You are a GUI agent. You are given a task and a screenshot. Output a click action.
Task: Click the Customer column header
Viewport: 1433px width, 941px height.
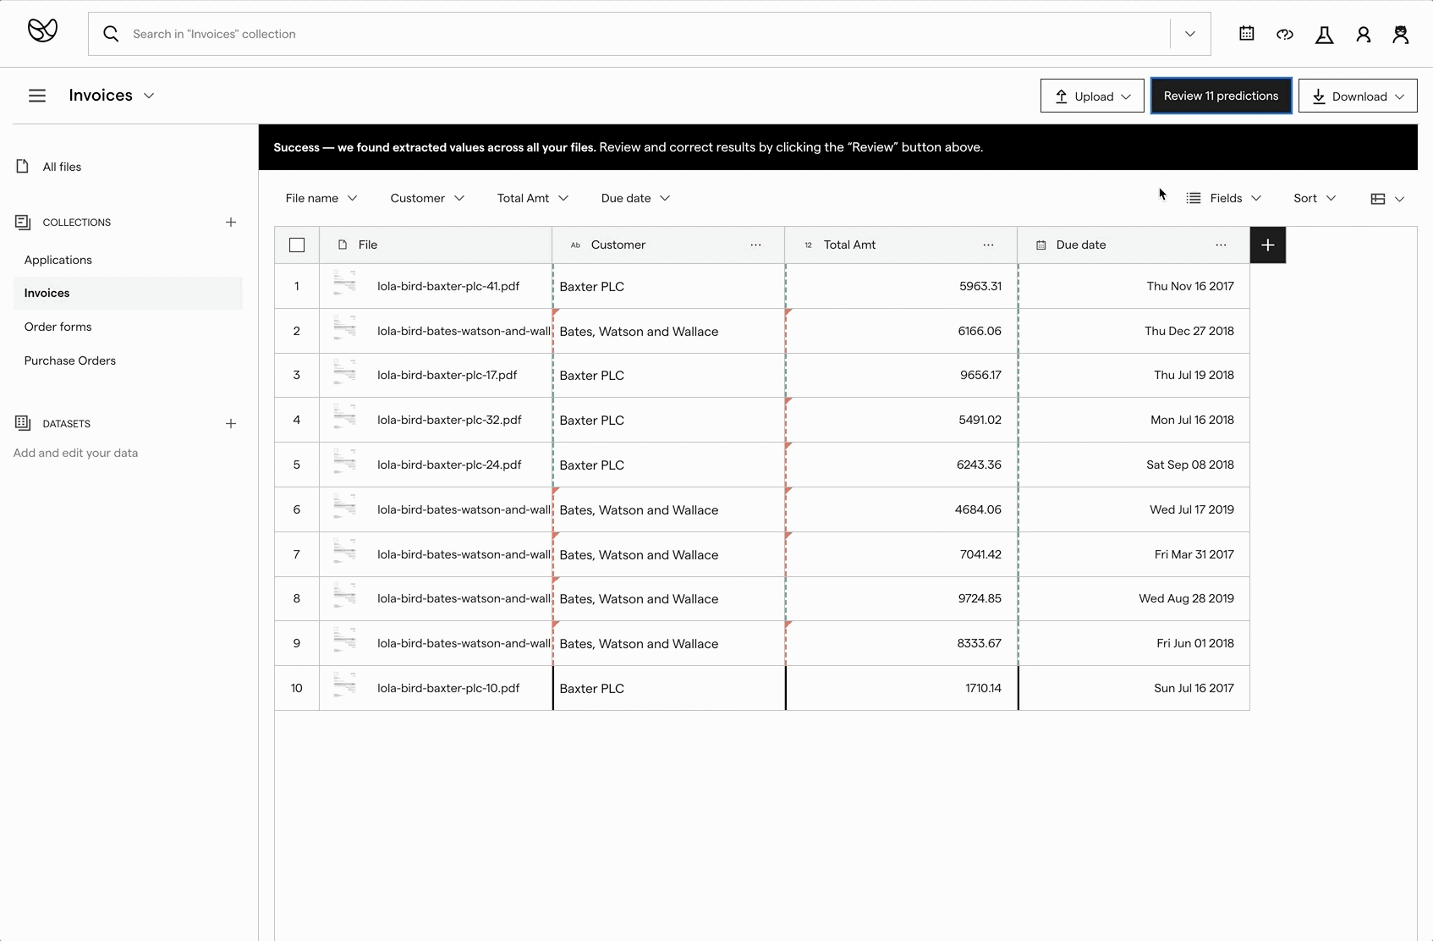pyautogui.click(x=668, y=245)
